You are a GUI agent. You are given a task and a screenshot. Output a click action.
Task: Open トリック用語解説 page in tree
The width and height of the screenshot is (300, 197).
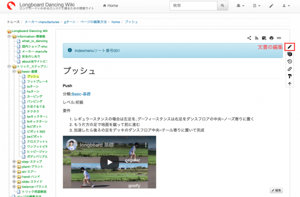[x=34, y=191]
